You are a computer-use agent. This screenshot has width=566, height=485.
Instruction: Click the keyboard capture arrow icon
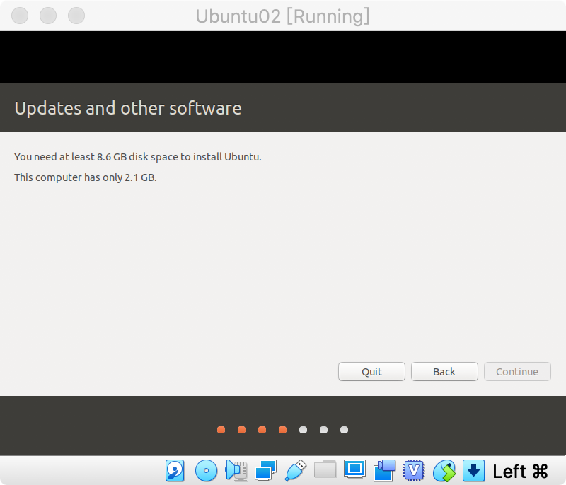(473, 471)
